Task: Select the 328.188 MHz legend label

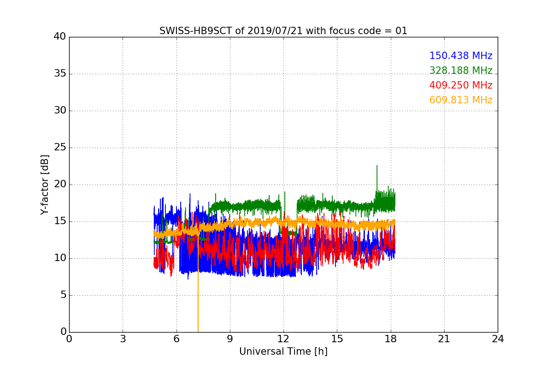Action: 461,71
